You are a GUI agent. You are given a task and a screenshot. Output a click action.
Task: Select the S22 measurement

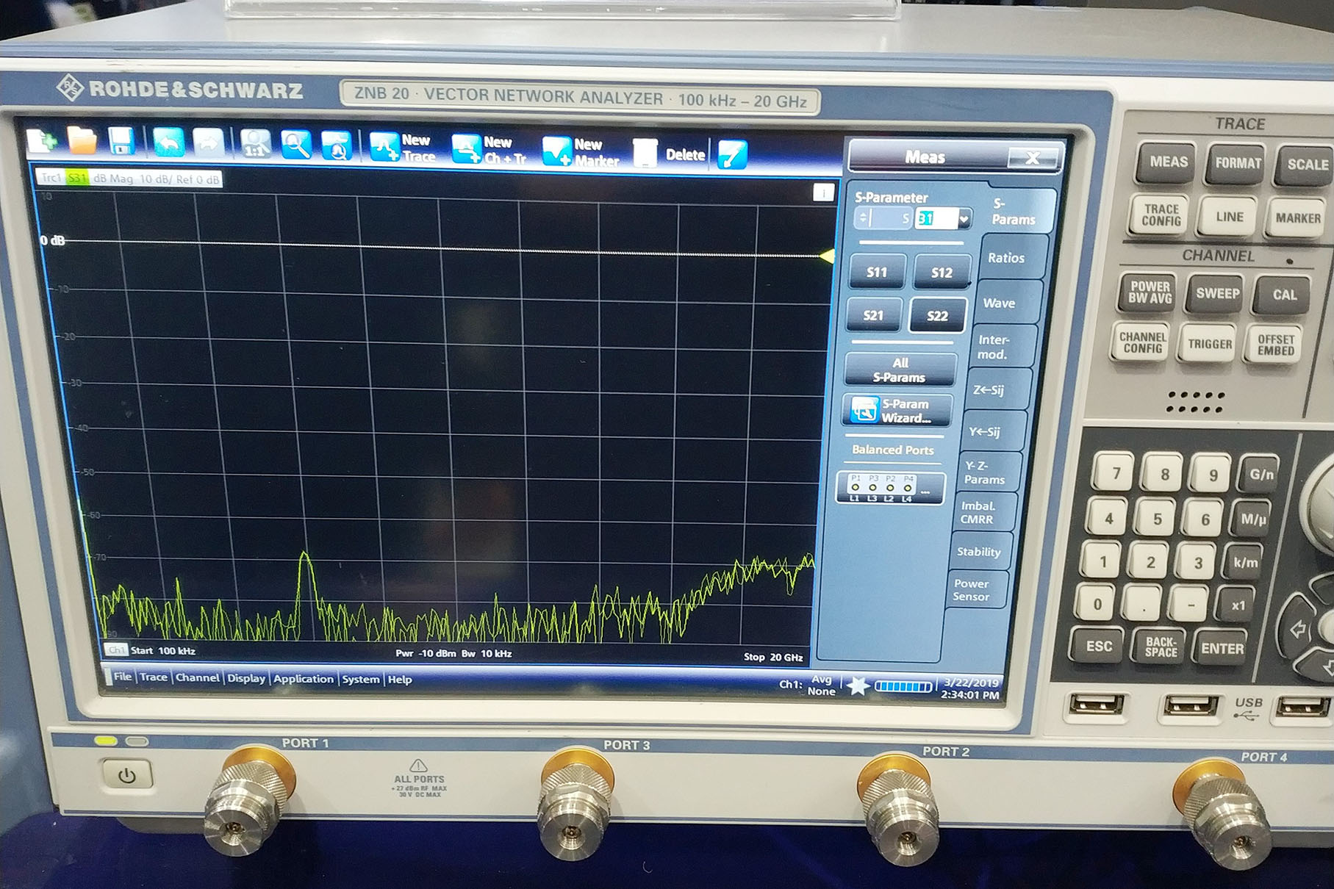click(937, 316)
